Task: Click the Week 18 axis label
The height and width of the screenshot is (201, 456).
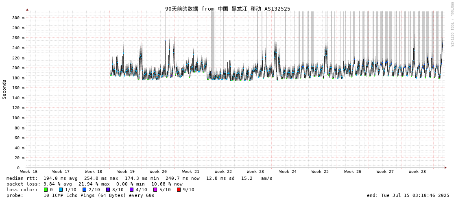Action: [x=93, y=172]
